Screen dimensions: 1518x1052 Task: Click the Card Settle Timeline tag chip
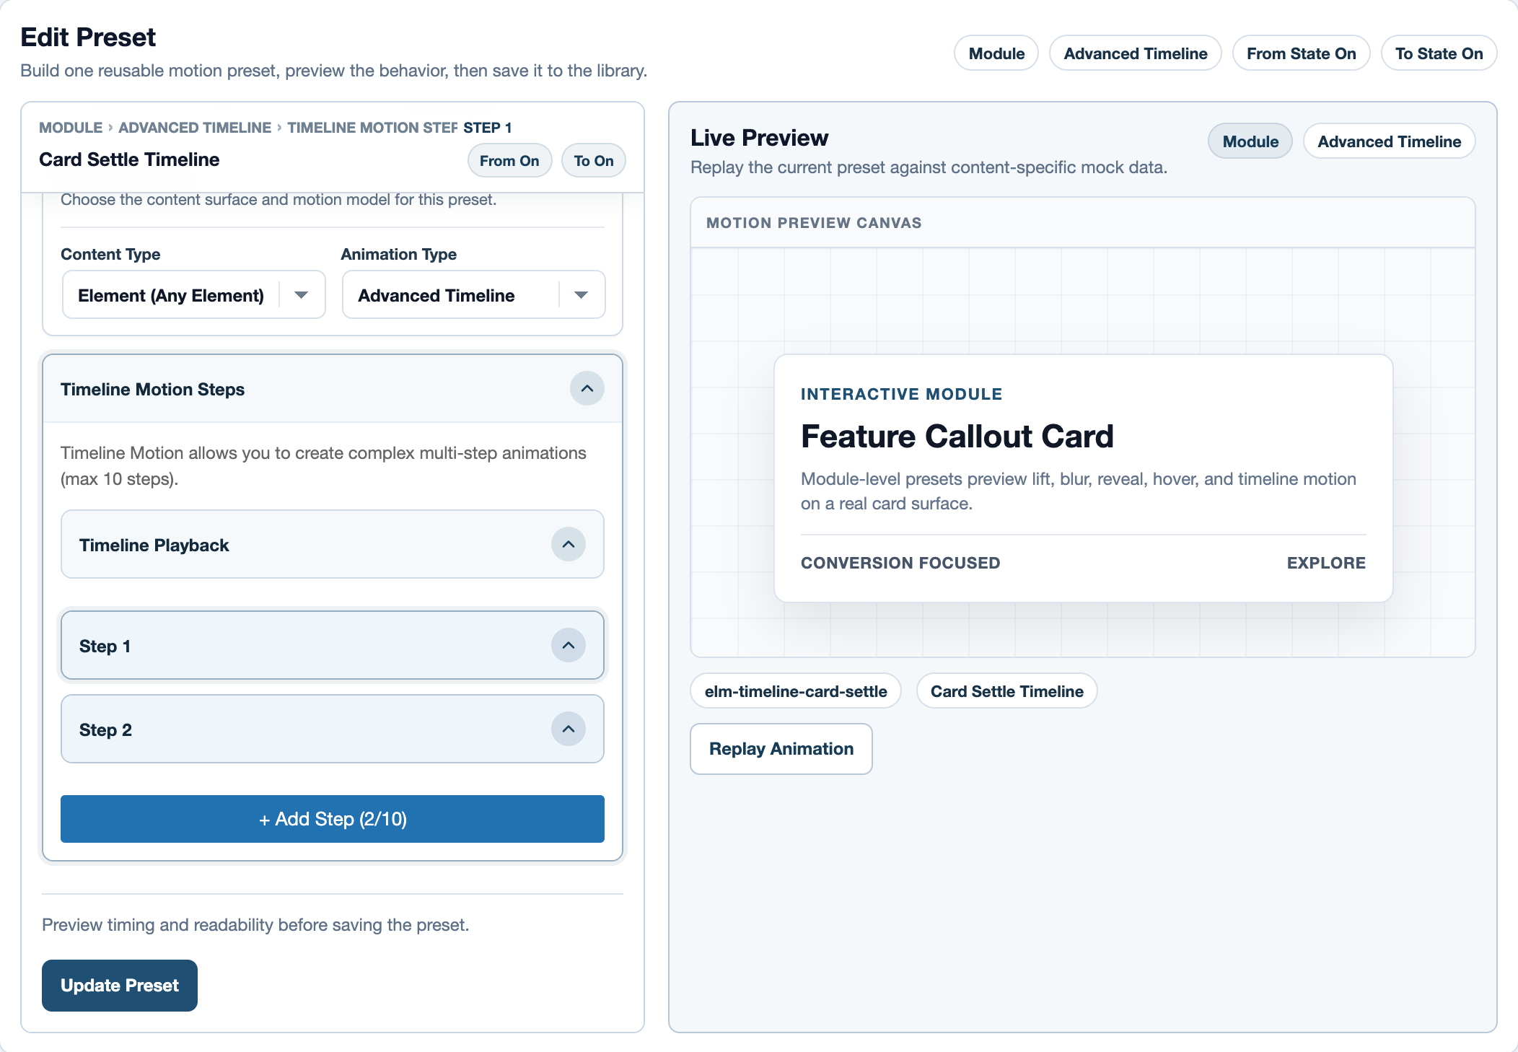[x=1007, y=691]
